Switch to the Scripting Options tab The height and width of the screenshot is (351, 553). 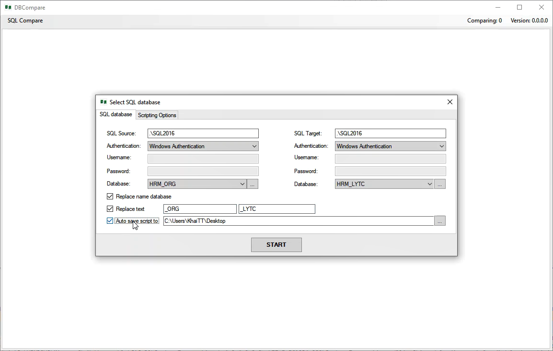pos(157,115)
